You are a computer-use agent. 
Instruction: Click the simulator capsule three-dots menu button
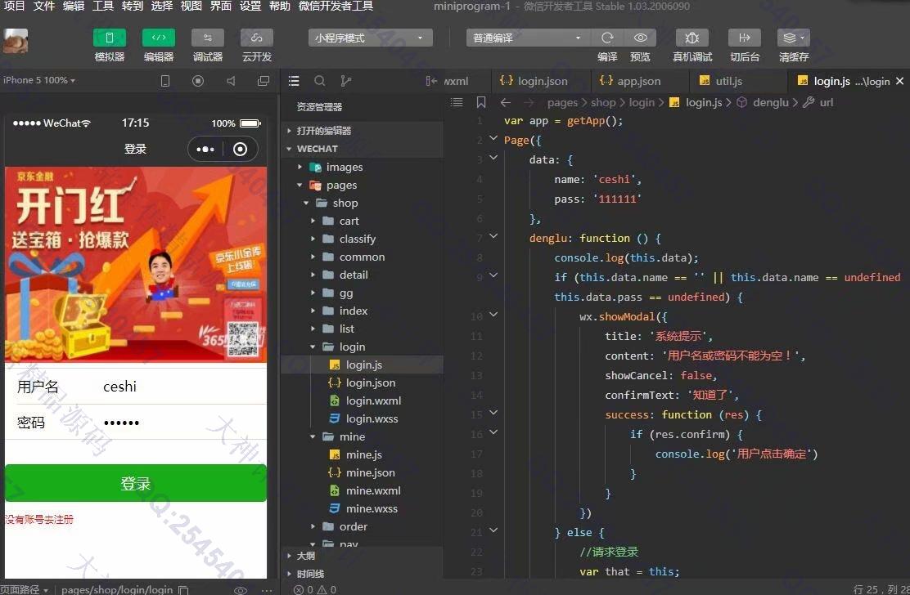[x=205, y=149]
